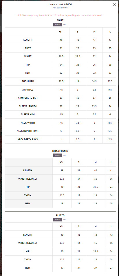Click the NECK DEPTH FRONT row label
This screenshot has width=119, height=276.
28,131
